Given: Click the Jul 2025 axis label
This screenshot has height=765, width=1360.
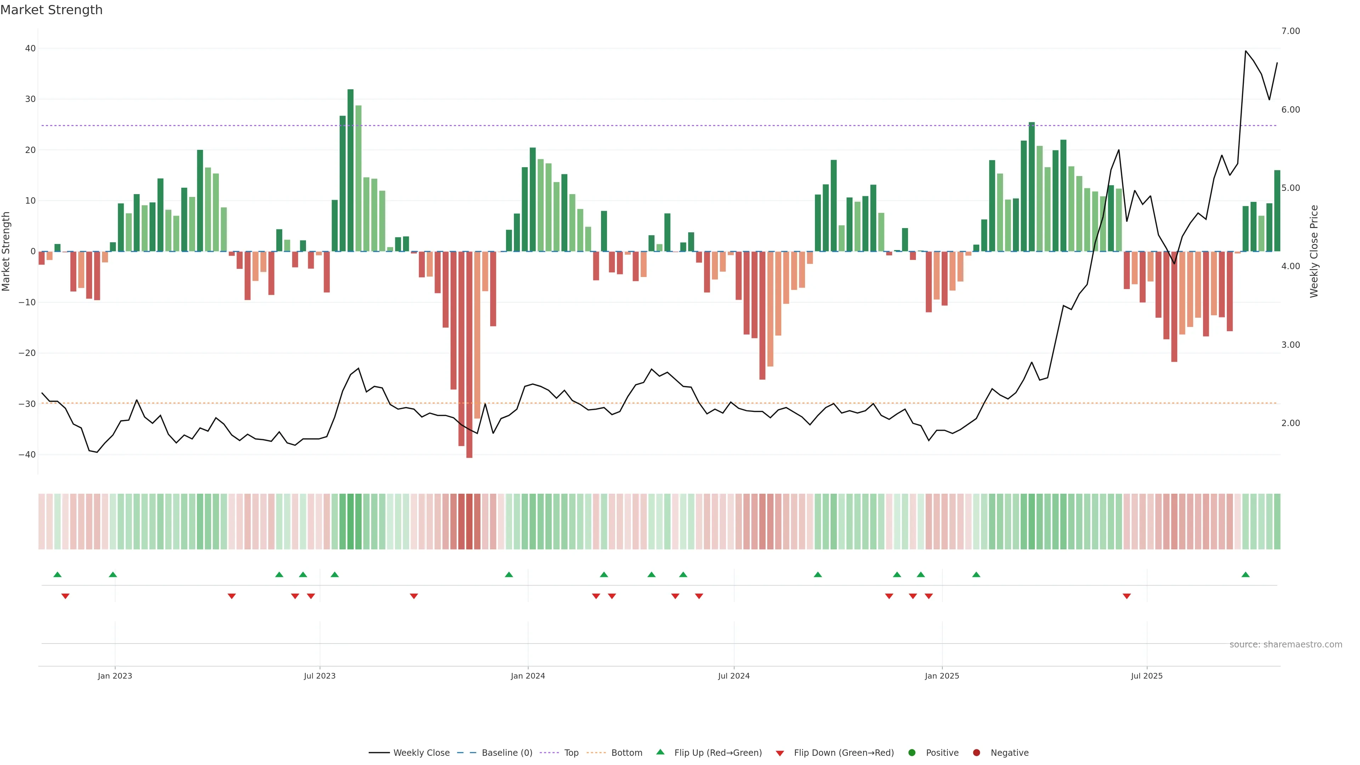Looking at the screenshot, I should click(x=1146, y=676).
